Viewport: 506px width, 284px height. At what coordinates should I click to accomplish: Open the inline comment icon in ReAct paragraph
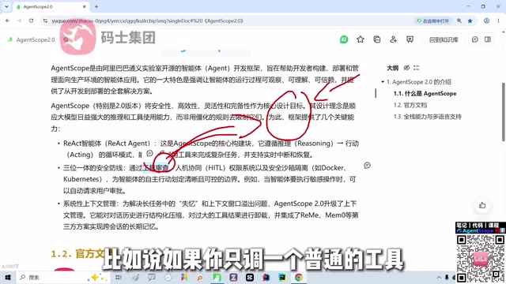tap(149, 153)
